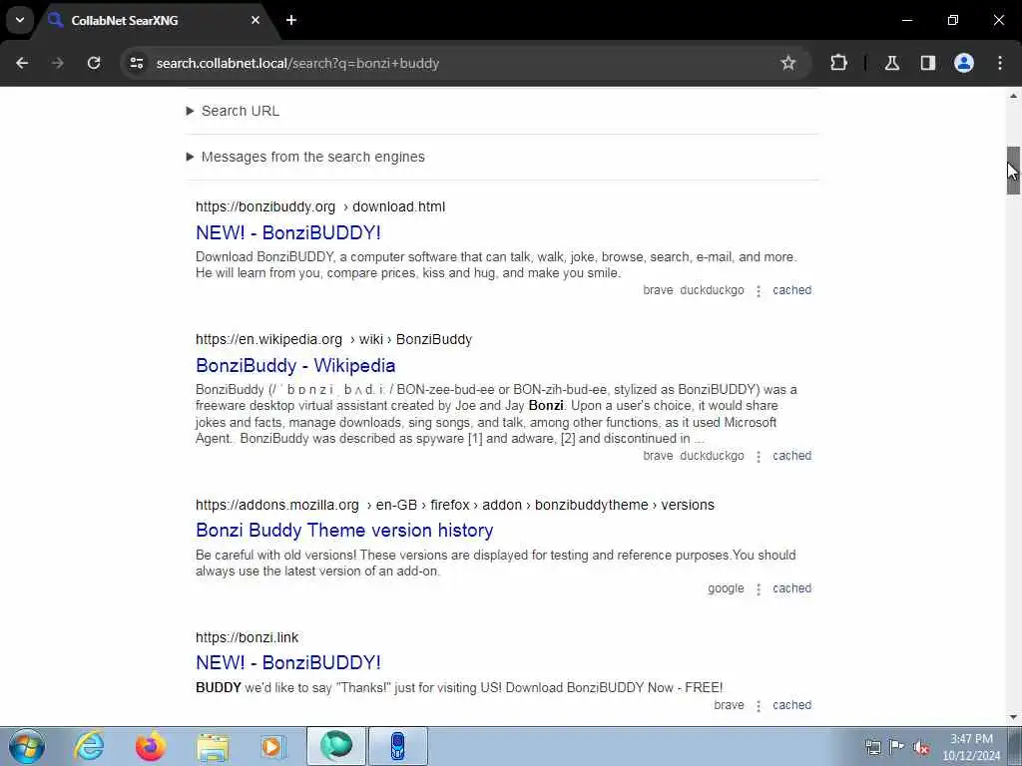Viewport: 1022px width, 766px height.
Task: Open the clock showing 3:47 PM
Action: [x=971, y=747]
